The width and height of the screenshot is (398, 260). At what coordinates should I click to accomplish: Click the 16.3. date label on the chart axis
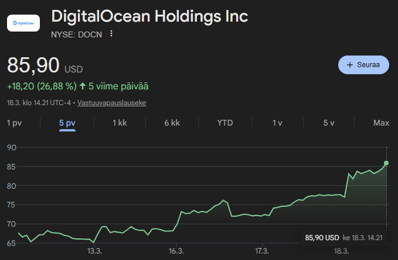[x=176, y=251]
